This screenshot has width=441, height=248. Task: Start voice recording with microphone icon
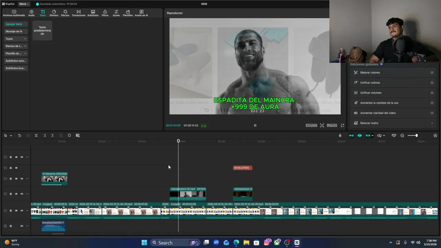340,136
